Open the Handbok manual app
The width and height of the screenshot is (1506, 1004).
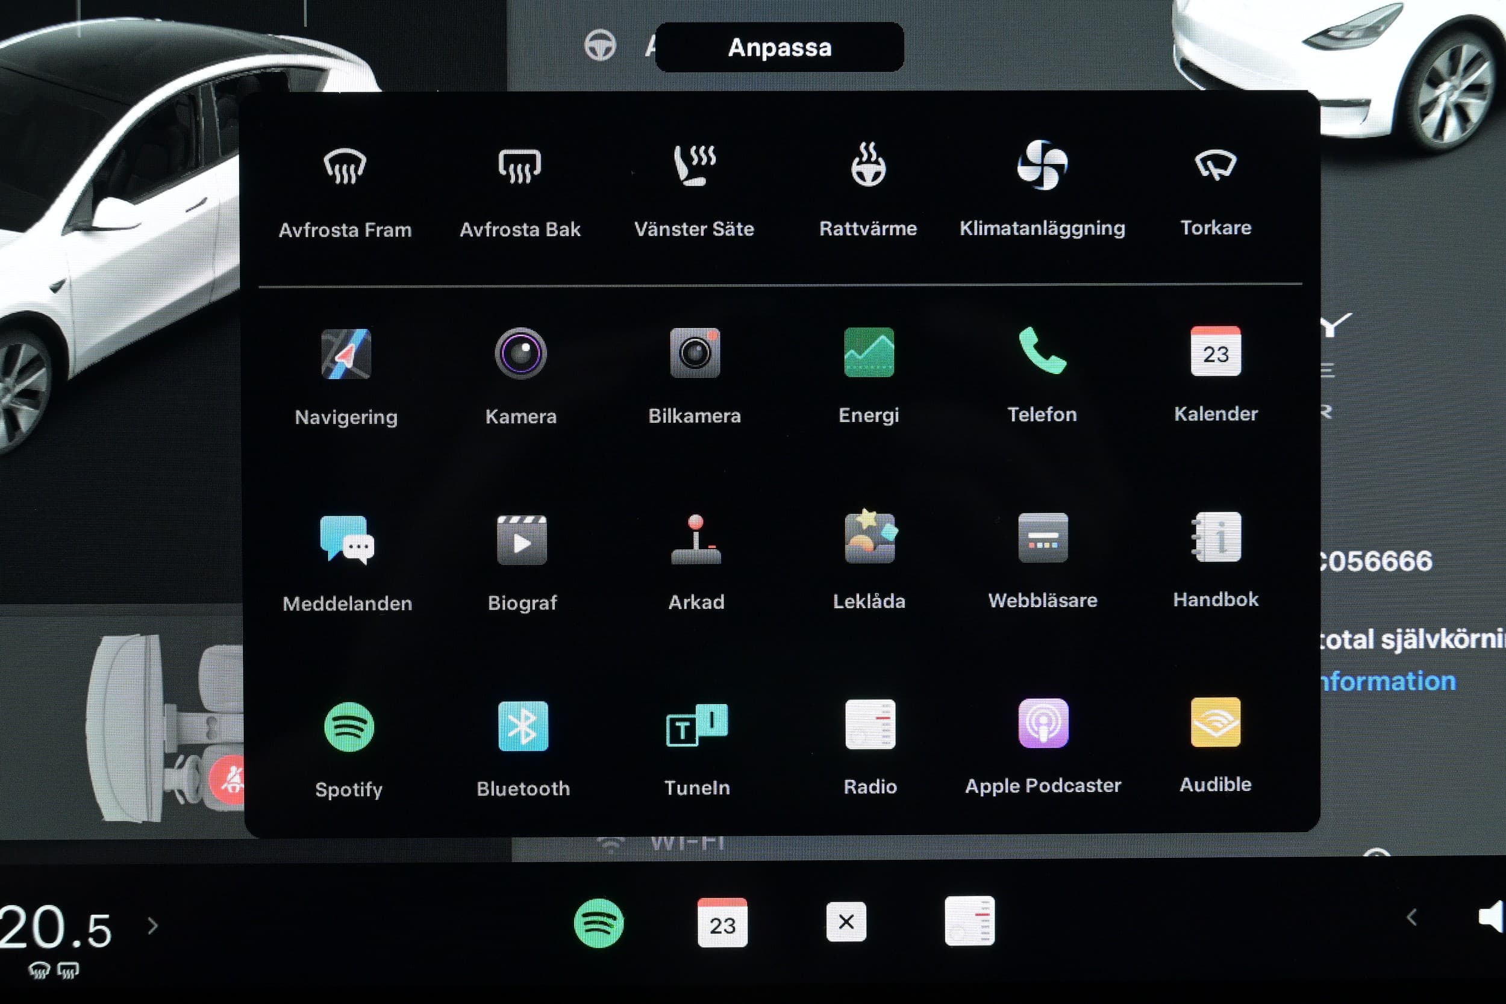[x=1216, y=560]
